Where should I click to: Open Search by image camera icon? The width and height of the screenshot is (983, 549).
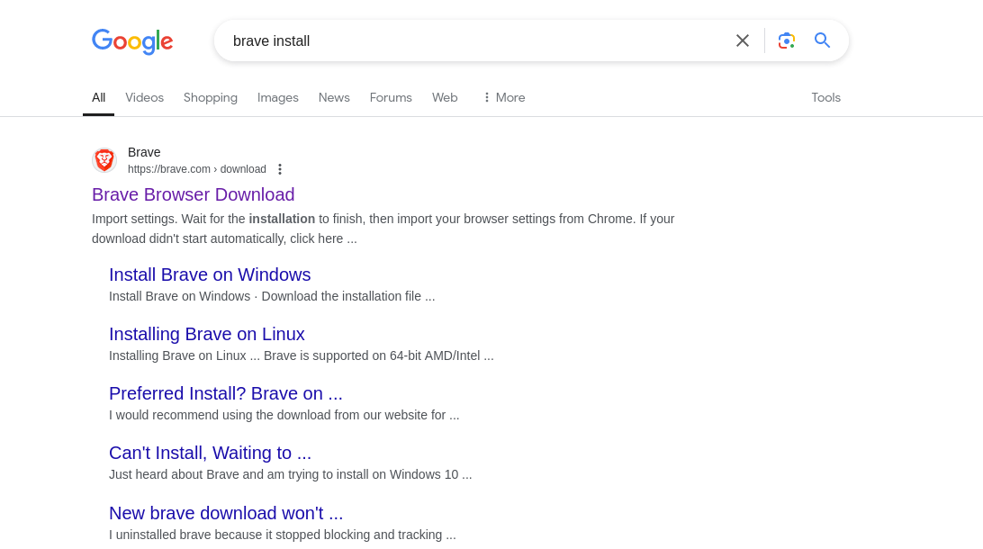[786, 40]
